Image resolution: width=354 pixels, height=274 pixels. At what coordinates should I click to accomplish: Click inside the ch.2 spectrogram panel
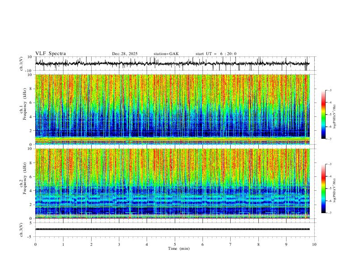click(172, 184)
